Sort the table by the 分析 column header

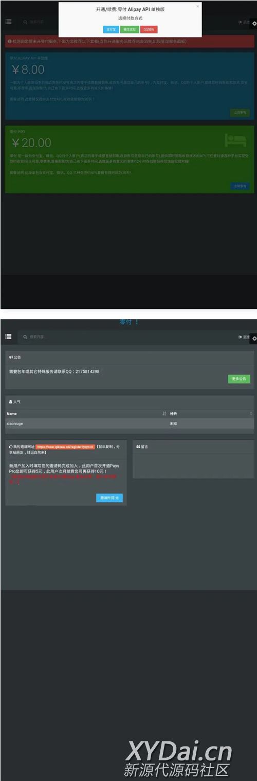pos(211,413)
